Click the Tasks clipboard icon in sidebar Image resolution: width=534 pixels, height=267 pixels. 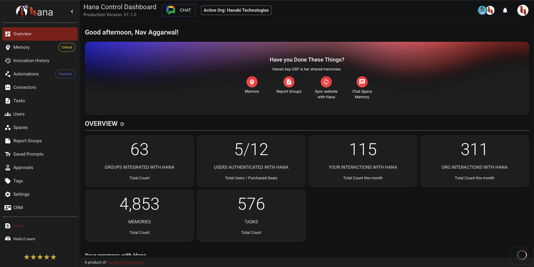(8, 101)
